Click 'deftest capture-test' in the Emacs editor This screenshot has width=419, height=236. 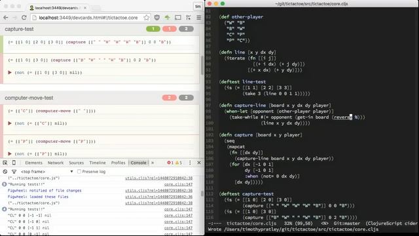point(247,194)
